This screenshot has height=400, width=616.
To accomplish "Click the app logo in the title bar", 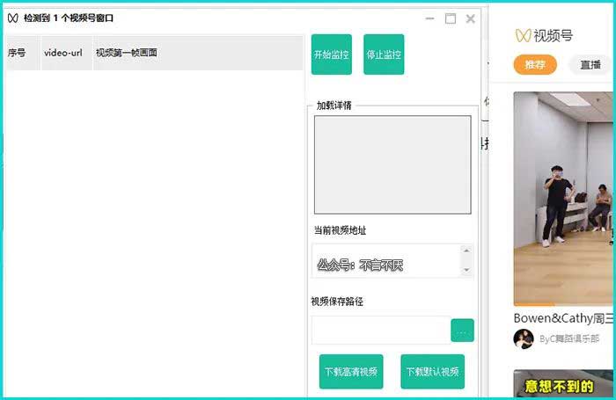I will [13, 18].
